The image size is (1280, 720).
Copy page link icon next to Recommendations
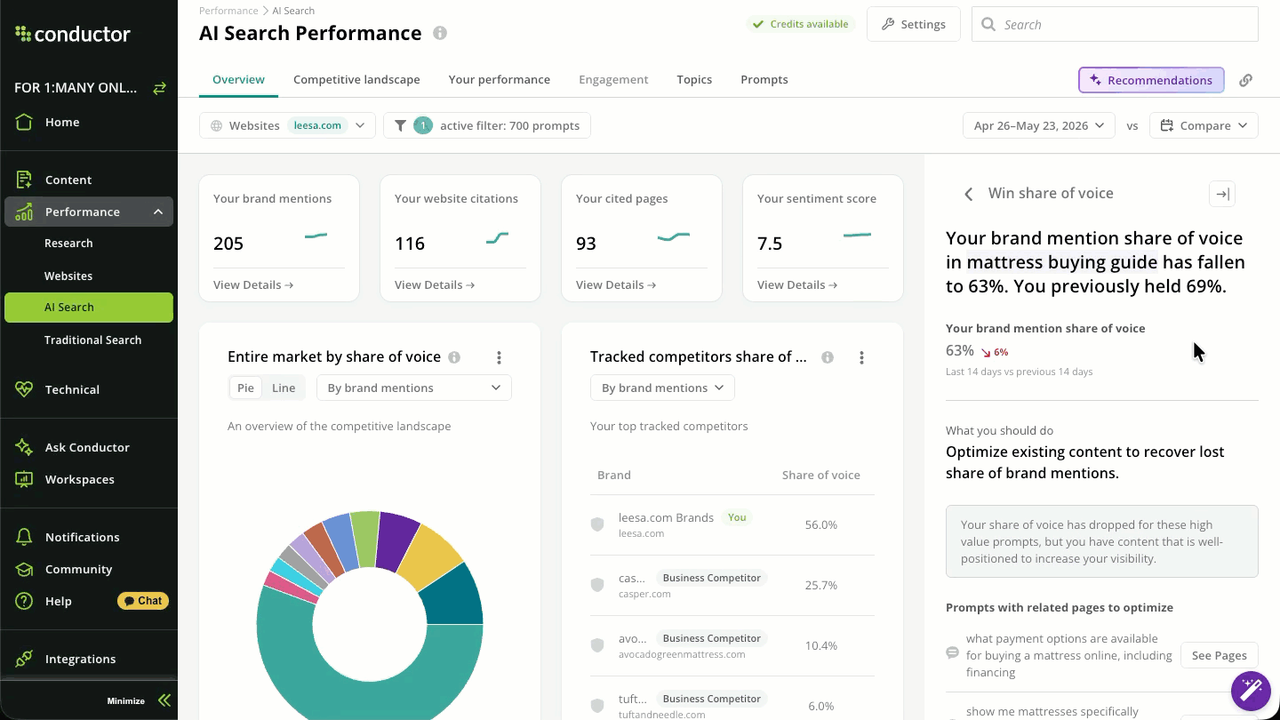pyautogui.click(x=1245, y=80)
